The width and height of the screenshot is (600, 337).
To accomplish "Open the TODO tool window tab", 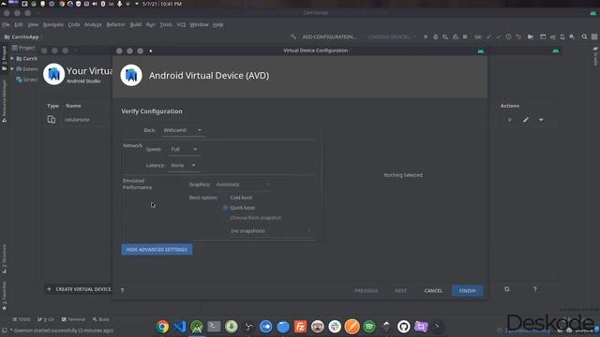I will (x=22, y=319).
